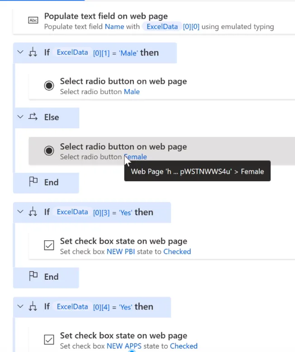Click the flag icon of the End below Else
The height and width of the screenshot is (352, 295).
33,182
